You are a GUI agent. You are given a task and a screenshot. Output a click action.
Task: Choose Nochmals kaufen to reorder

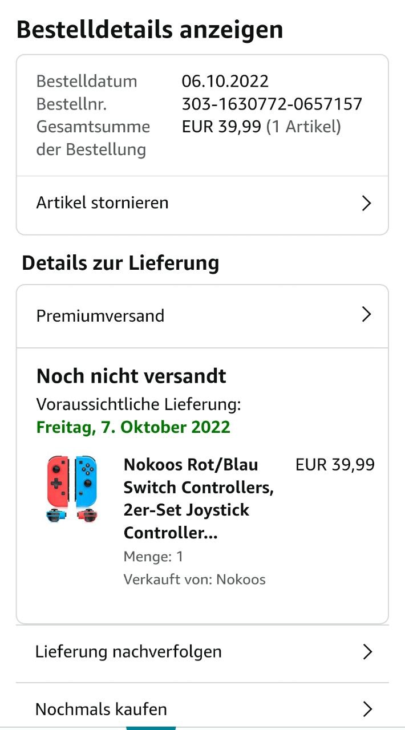(101, 709)
